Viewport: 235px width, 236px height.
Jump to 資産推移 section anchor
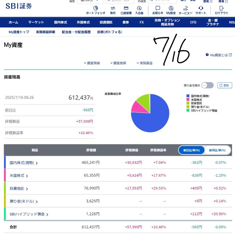coord(118,63)
